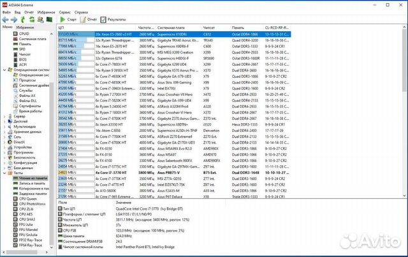
Task: Open the Отчёт toolbar button
Action: pyautogui.click(x=89, y=20)
